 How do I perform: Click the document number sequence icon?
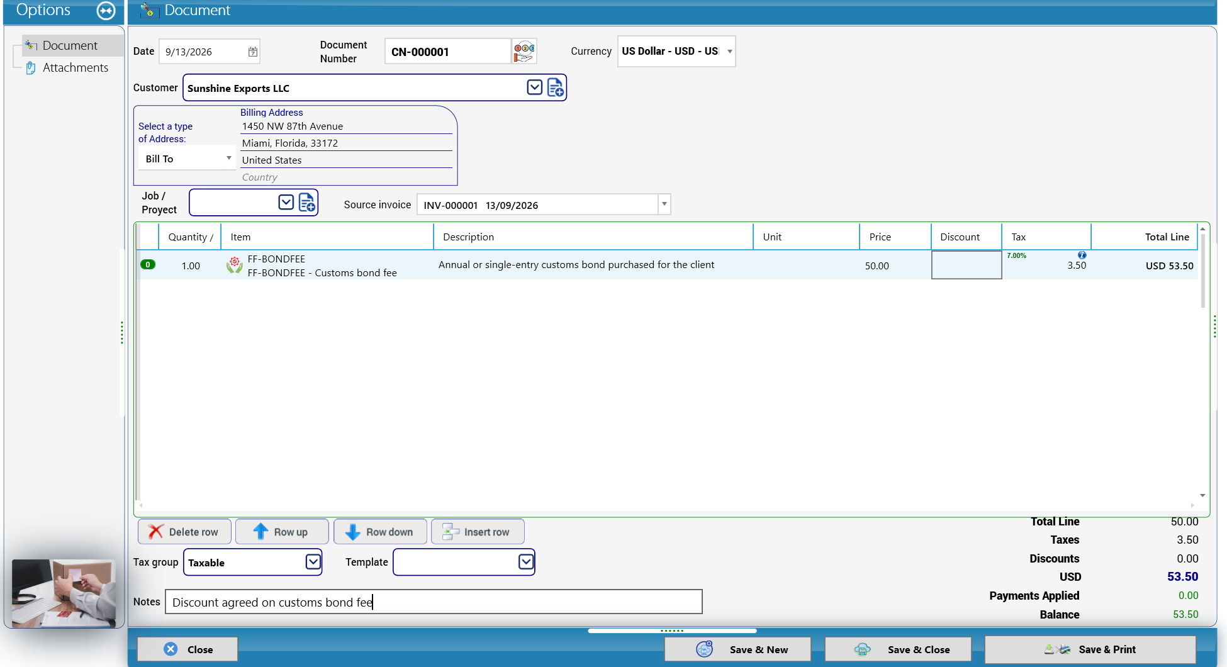click(x=524, y=51)
